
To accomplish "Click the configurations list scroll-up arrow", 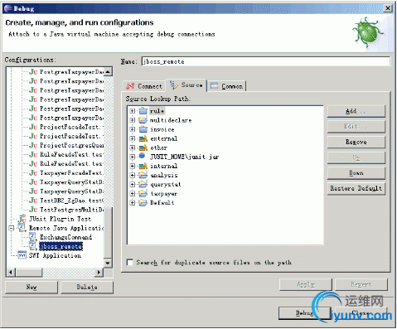I will (108, 72).
